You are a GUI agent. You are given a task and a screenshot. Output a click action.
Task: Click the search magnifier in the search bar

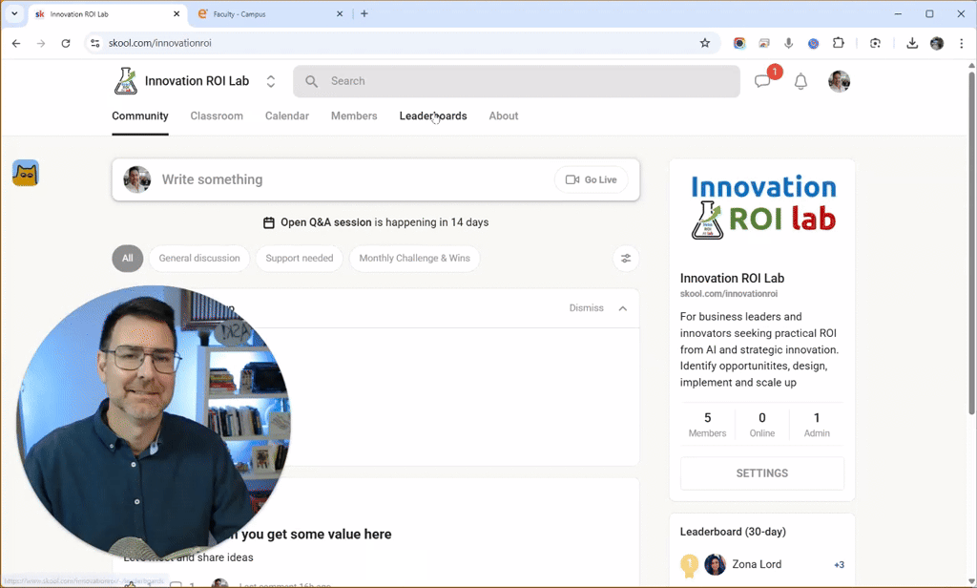pos(311,81)
